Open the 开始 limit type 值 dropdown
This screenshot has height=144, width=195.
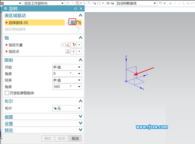67,67
